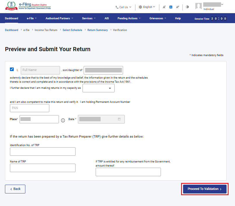Viewport: 235px width, 206px height.
Task: Click the TRP reimbursement amount field
Action: tap(128, 172)
